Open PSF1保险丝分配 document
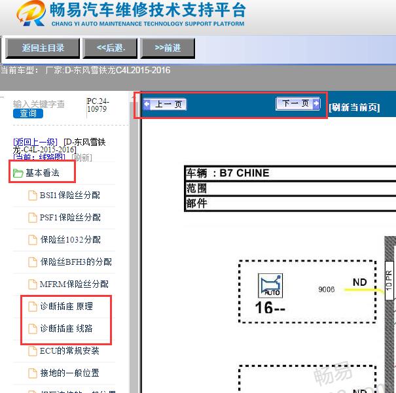The width and height of the screenshot is (396, 393). pyautogui.click(x=70, y=218)
